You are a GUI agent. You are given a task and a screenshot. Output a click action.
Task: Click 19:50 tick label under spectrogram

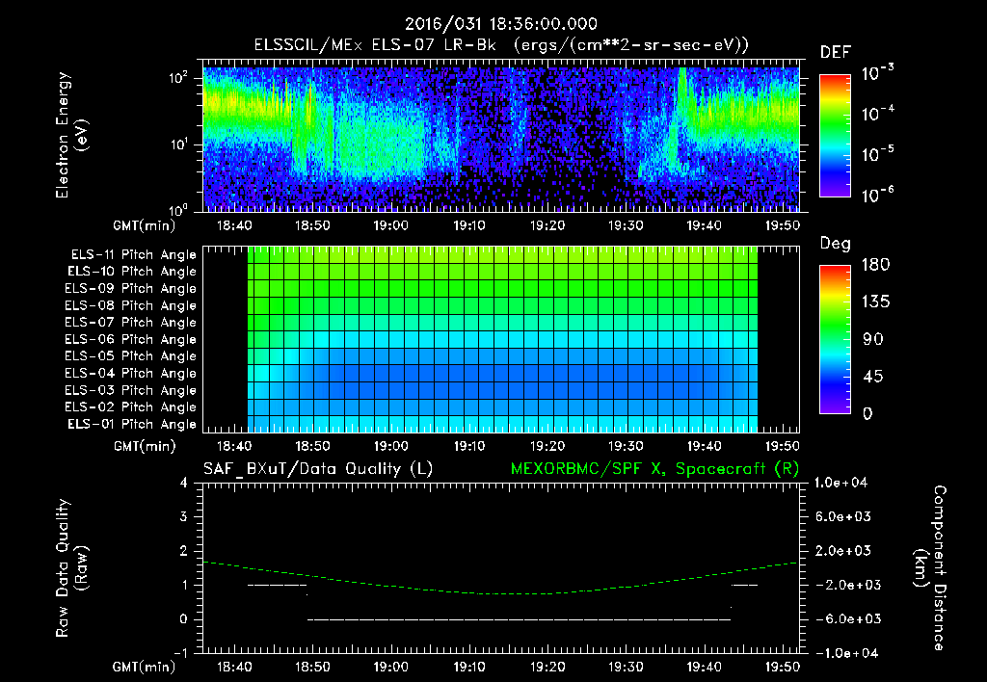782,225
